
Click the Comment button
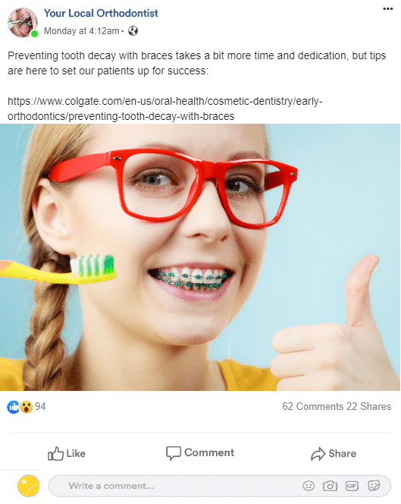click(199, 453)
